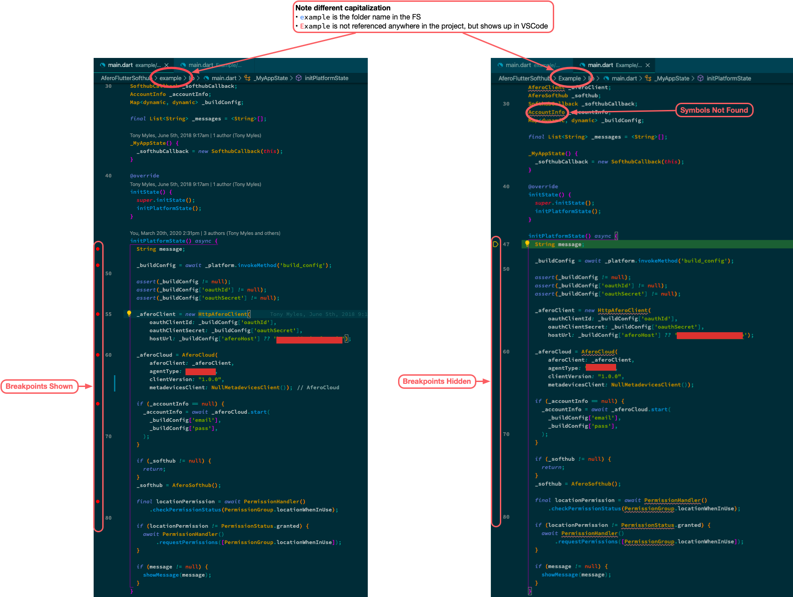Click the Dart icon on the active main.dart tab
The image size is (793, 597).
(102, 65)
